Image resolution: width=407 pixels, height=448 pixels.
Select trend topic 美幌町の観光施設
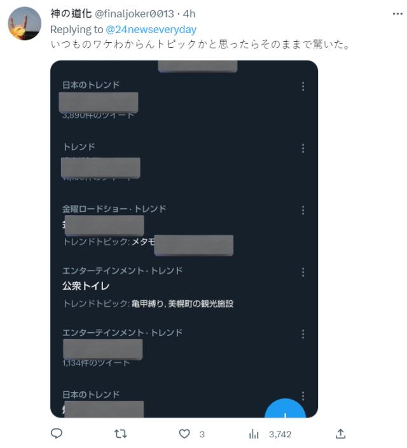[x=201, y=304]
